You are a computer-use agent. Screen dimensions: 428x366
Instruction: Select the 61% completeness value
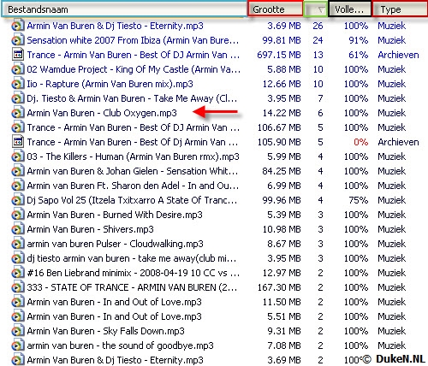pos(358,55)
